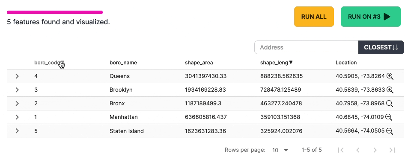The width and height of the screenshot is (405, 162).
Task: Zoom to Staten Island location magnifier icon
Action: pyautogui.click(x=390, y=131)
